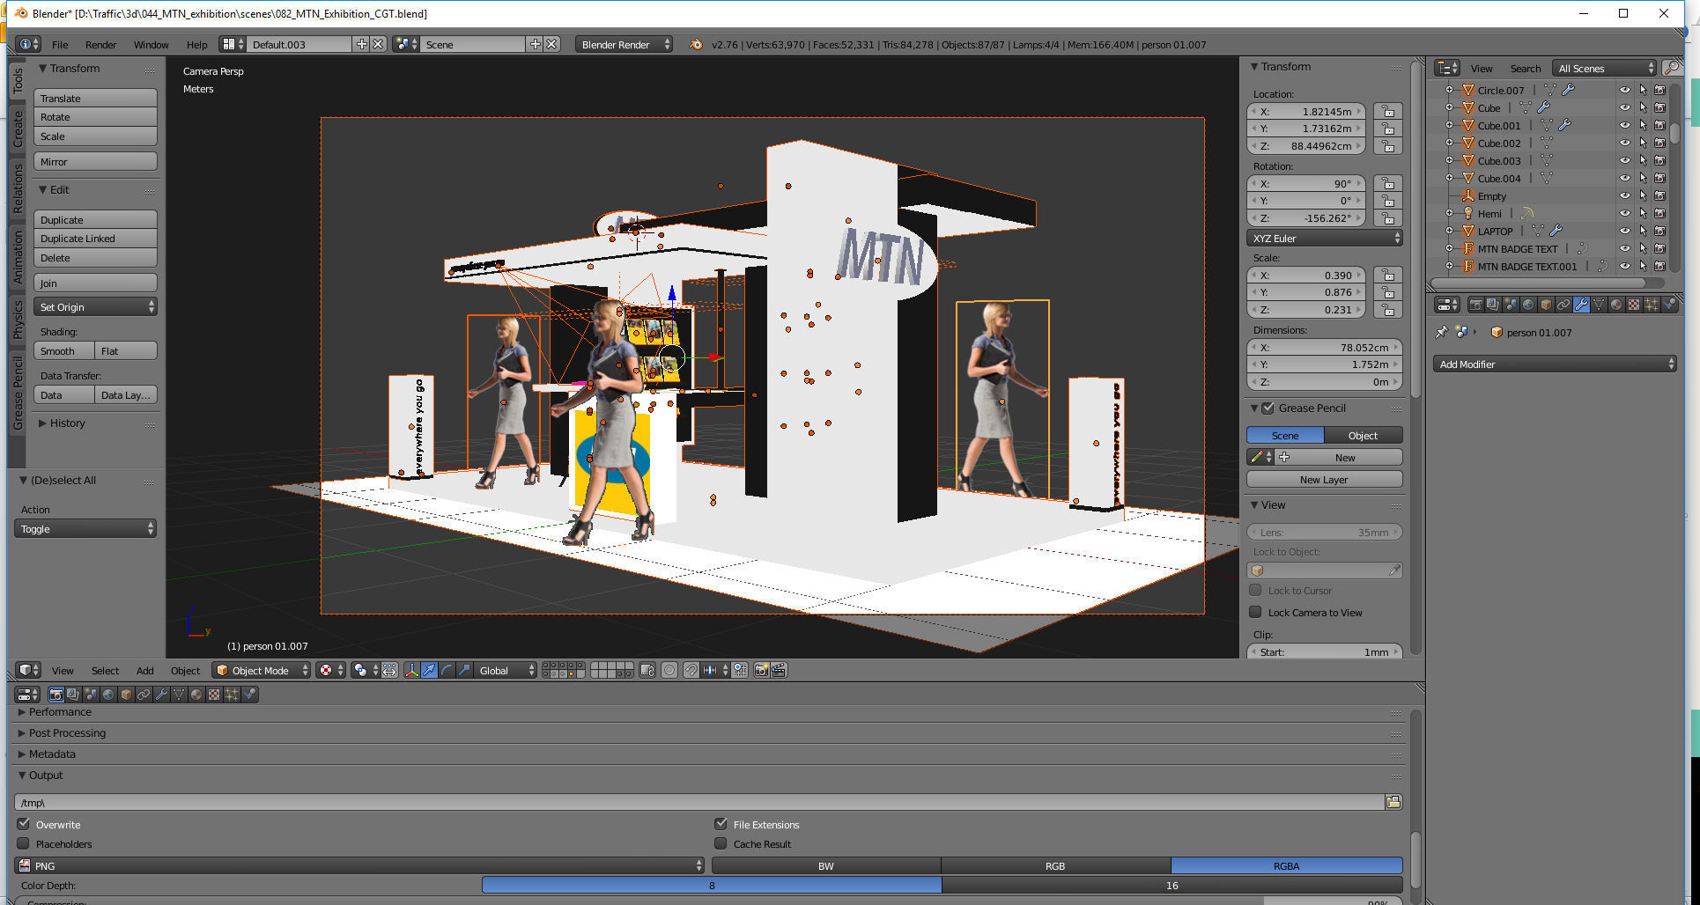Open the Window menu
Viewport: 1700px width, 905px height.
(x=151, y=44)
